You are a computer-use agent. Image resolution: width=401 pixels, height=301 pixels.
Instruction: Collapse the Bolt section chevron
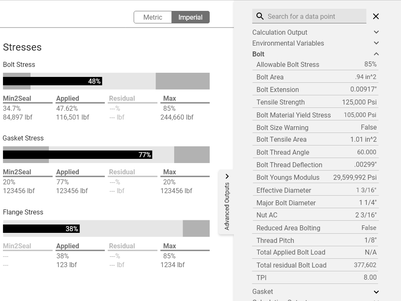376,54
